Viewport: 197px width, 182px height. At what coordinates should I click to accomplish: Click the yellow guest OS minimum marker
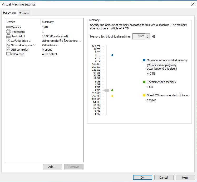(112, 96)
